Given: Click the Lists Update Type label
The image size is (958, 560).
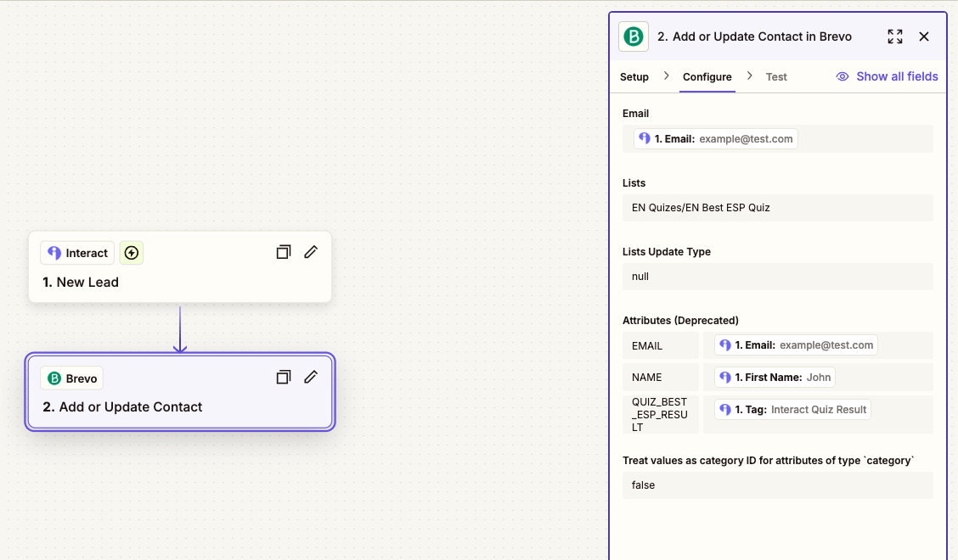Looking at the screenshot, I should 666,252.
